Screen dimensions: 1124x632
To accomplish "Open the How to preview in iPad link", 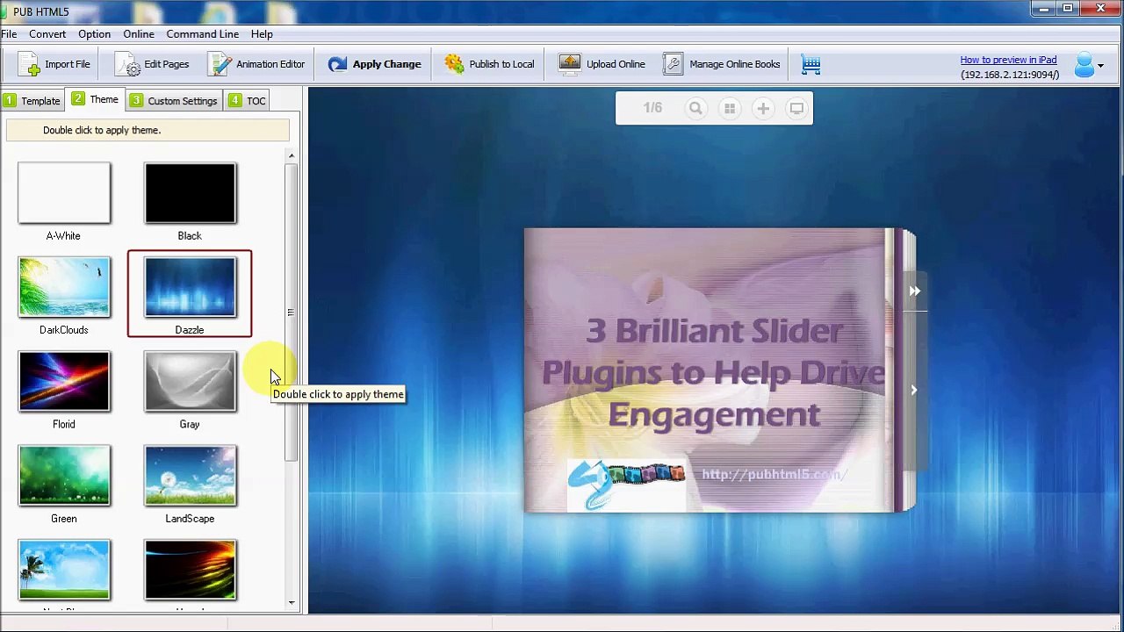I will 1008,60.
